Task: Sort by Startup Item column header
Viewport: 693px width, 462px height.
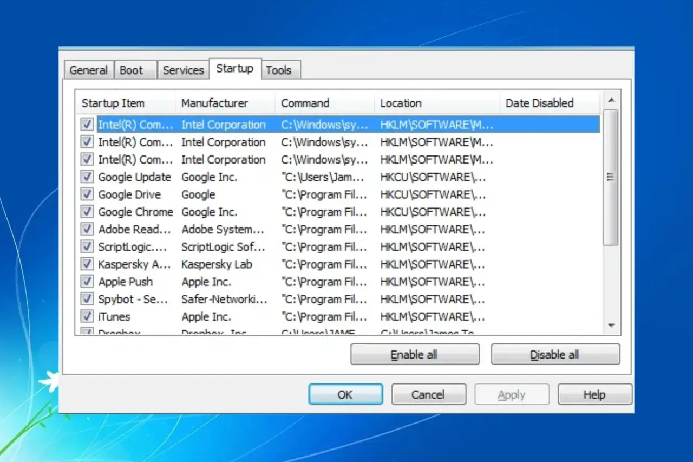Action: 126,103
